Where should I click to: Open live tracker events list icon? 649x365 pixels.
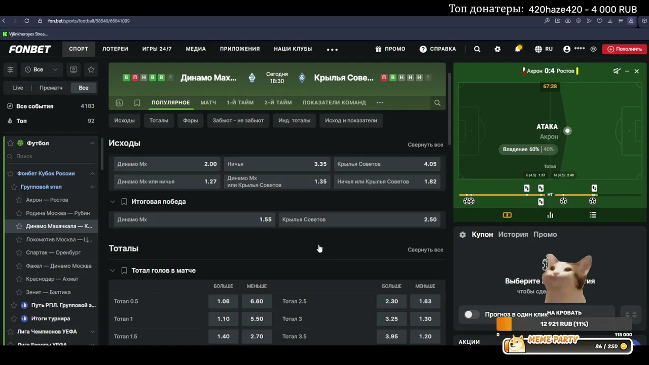593,215
